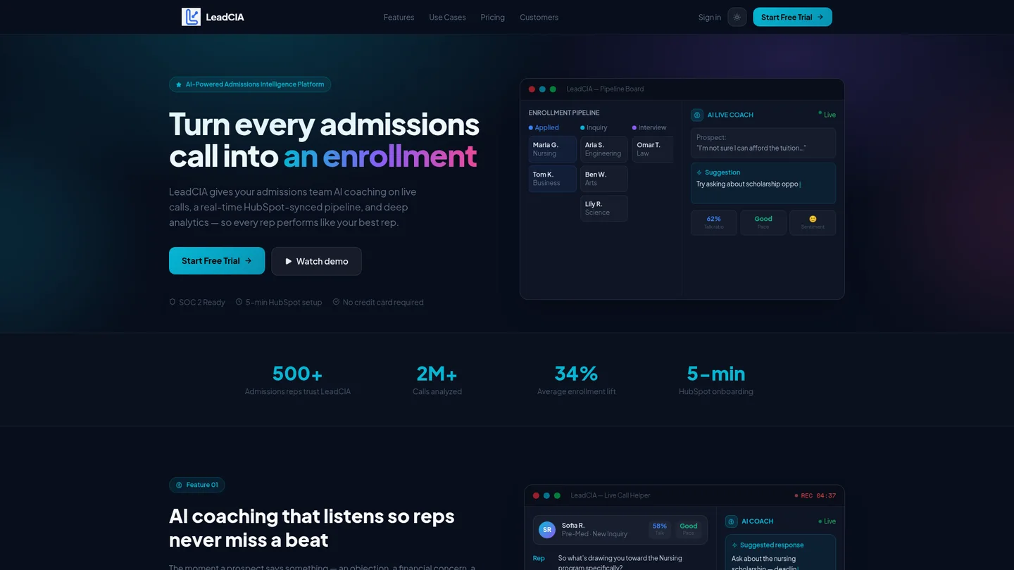
Task: Open the Customers nav item
Action: 539,17
